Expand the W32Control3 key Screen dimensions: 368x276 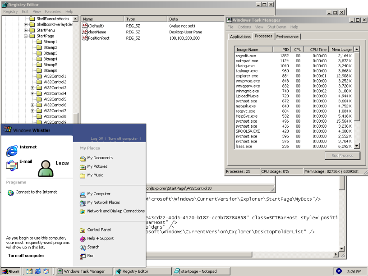coord(32,88)
